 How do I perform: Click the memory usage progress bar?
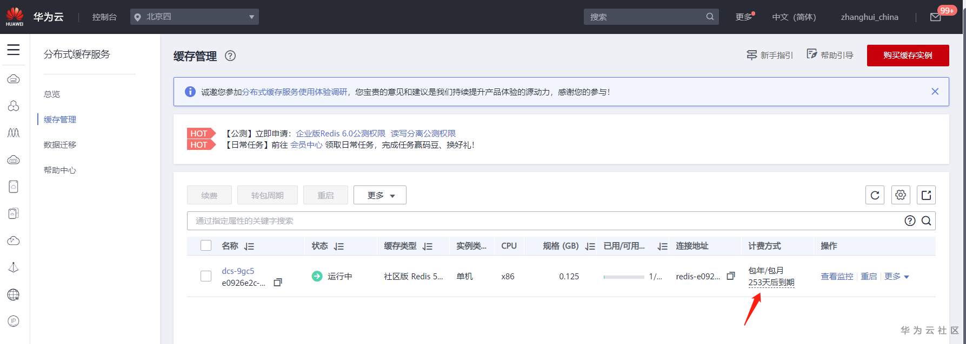(x=624, y=277)
